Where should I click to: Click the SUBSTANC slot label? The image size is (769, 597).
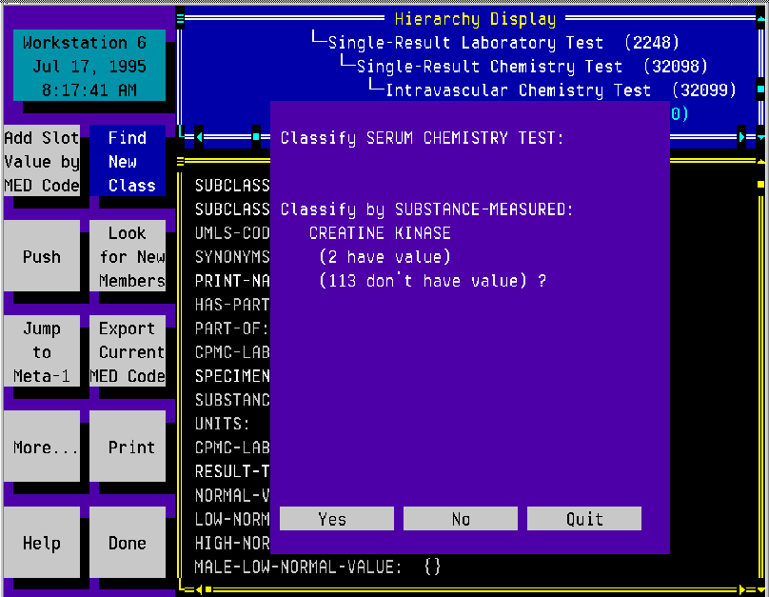232,400
